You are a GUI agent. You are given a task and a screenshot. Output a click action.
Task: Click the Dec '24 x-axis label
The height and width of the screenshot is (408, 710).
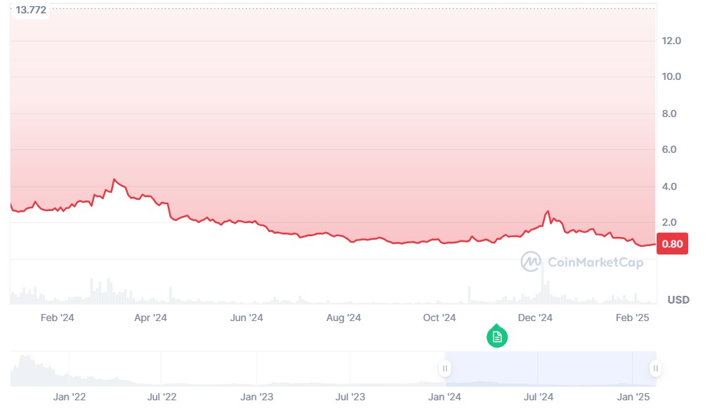pos(535,318)
